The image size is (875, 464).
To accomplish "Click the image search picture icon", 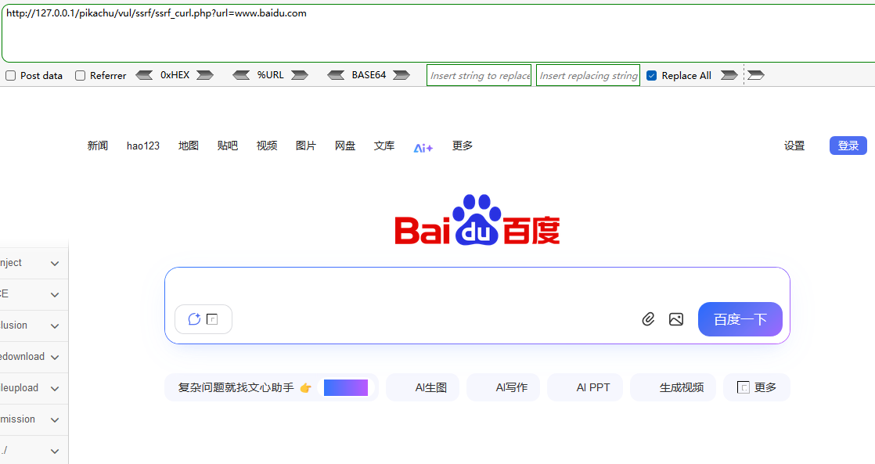I will click(x=675, y=319).
